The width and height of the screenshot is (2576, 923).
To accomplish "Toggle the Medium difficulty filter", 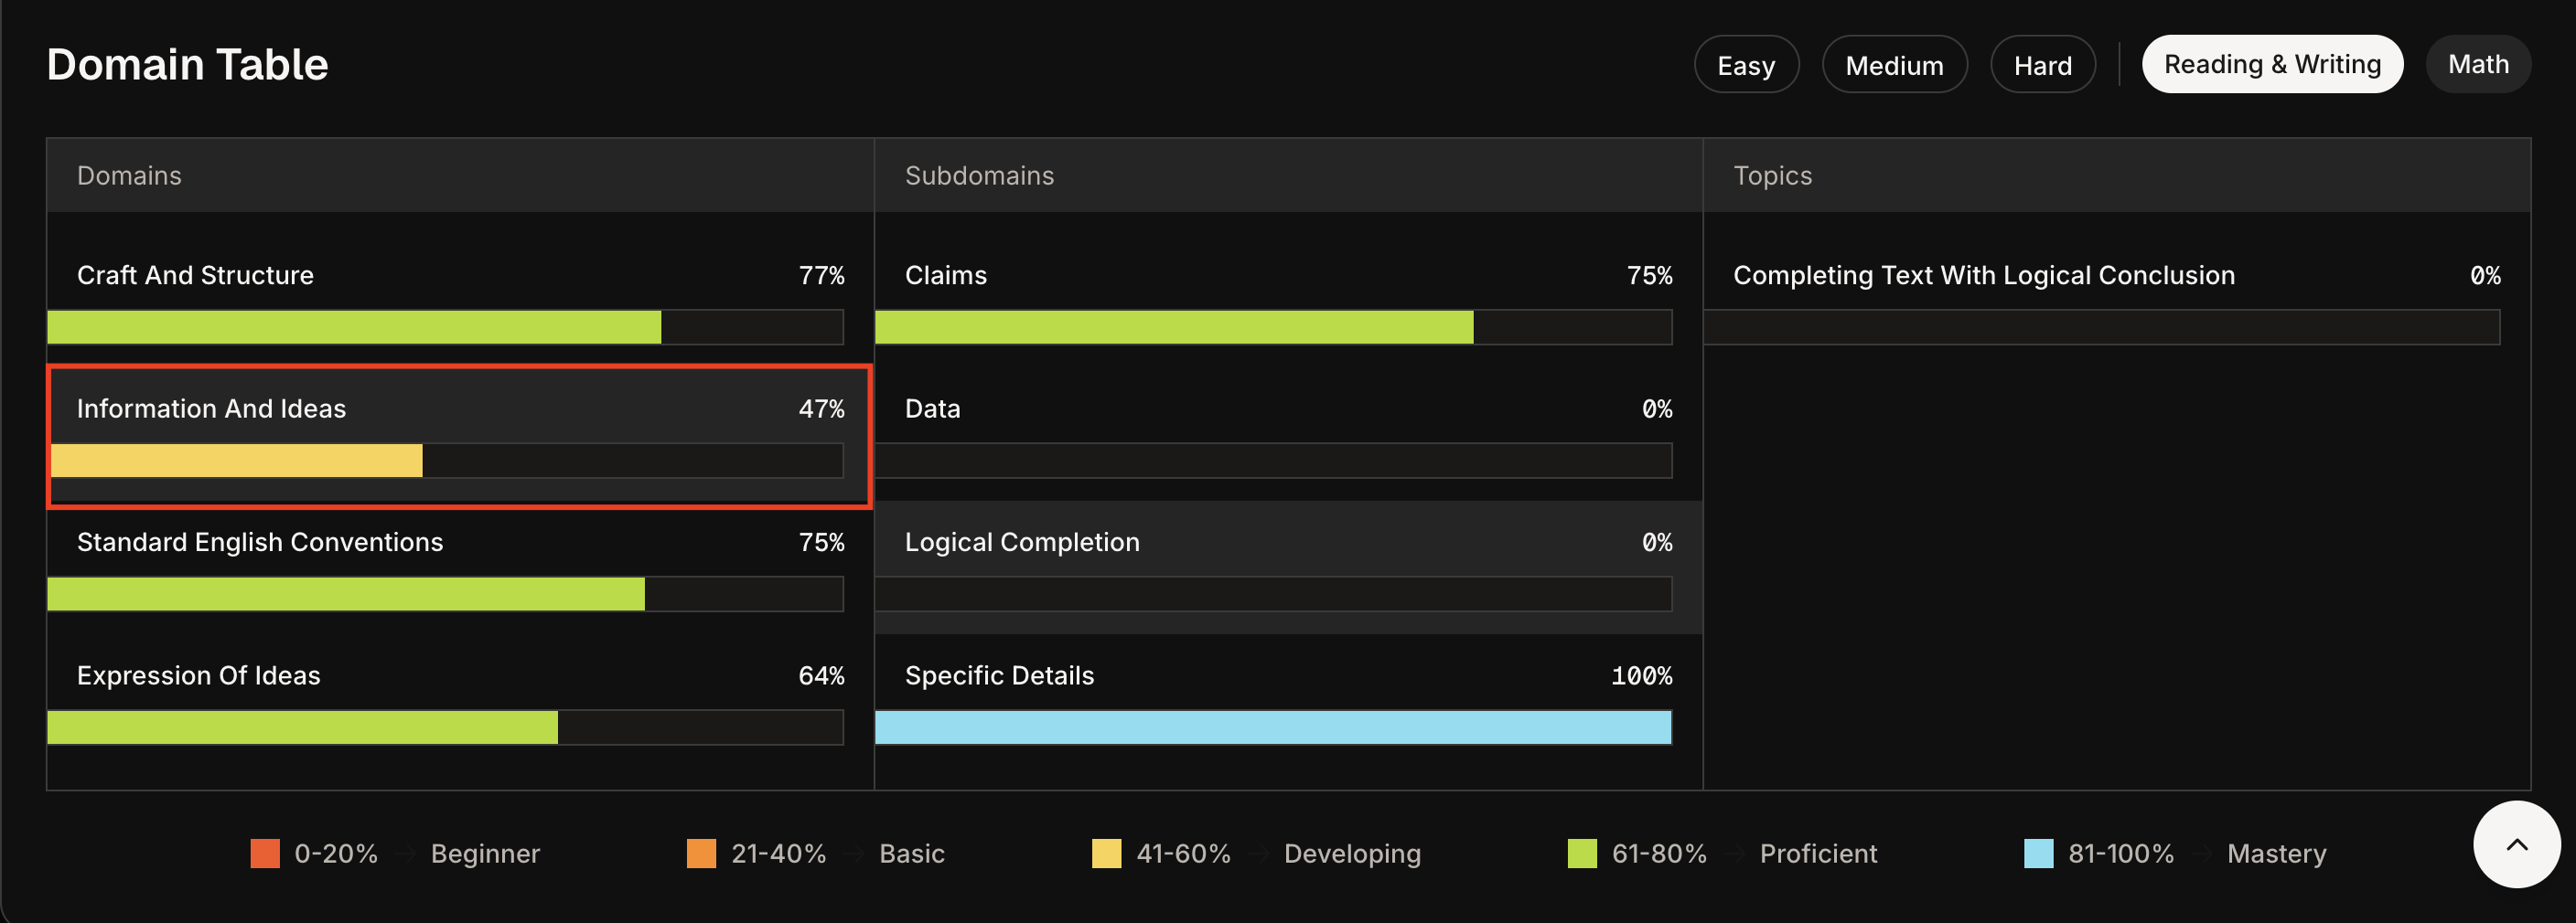I will [x=1894, y=65].
